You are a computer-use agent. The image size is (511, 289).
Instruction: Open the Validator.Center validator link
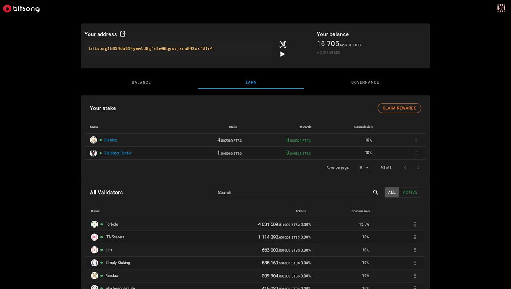pyautogui.click(x=118, y=153)
